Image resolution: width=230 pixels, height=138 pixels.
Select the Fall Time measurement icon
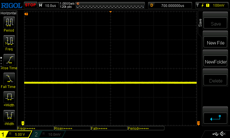[9, 78]
